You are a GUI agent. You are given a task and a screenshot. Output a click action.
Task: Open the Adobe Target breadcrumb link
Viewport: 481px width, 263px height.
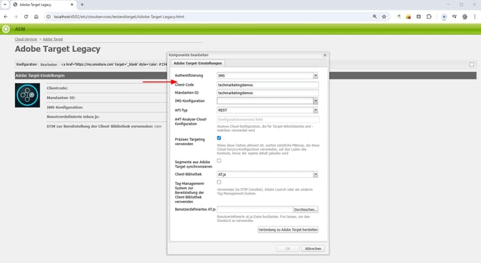click(x=53, y=39)
